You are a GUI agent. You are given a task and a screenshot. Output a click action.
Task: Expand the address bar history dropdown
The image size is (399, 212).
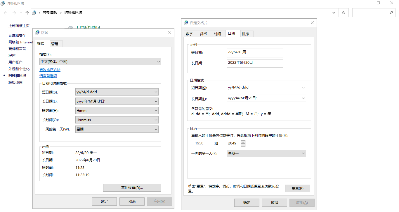tap(334, 13)
